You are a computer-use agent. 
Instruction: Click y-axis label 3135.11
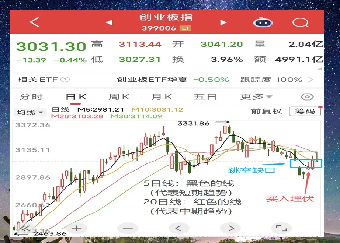pos(32,150)
